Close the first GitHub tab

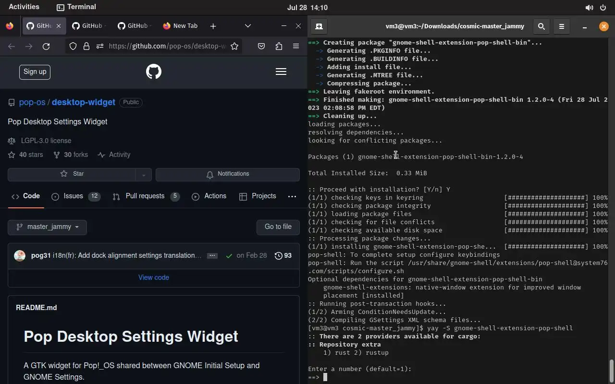(59, 26)
